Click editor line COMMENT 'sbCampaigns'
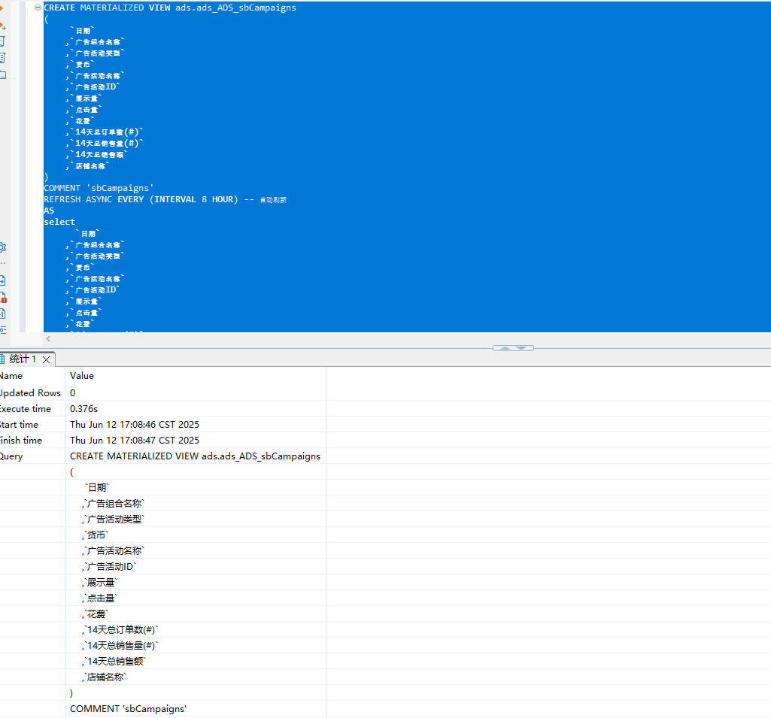Image resolution: width=771 pixels, height=718 pixels. (x=99, y=188)
